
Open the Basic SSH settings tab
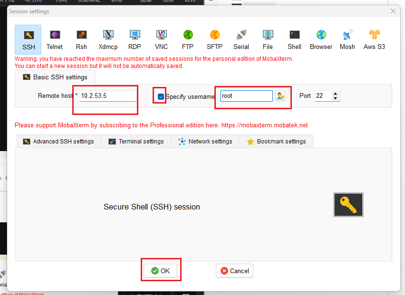click(x=55, y=77)
